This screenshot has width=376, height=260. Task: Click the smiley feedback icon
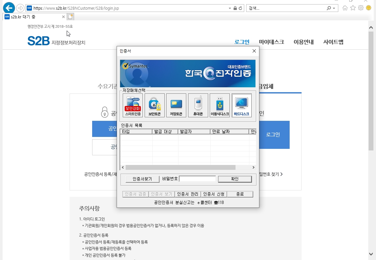point(369,8)
